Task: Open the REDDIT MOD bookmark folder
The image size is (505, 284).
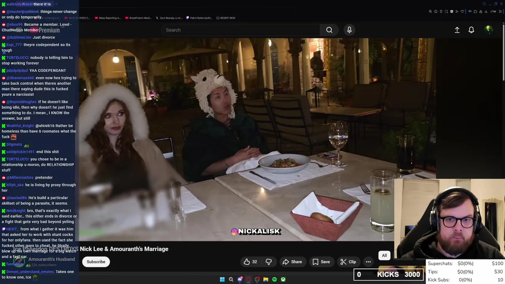Action: [x=226, y=18]
